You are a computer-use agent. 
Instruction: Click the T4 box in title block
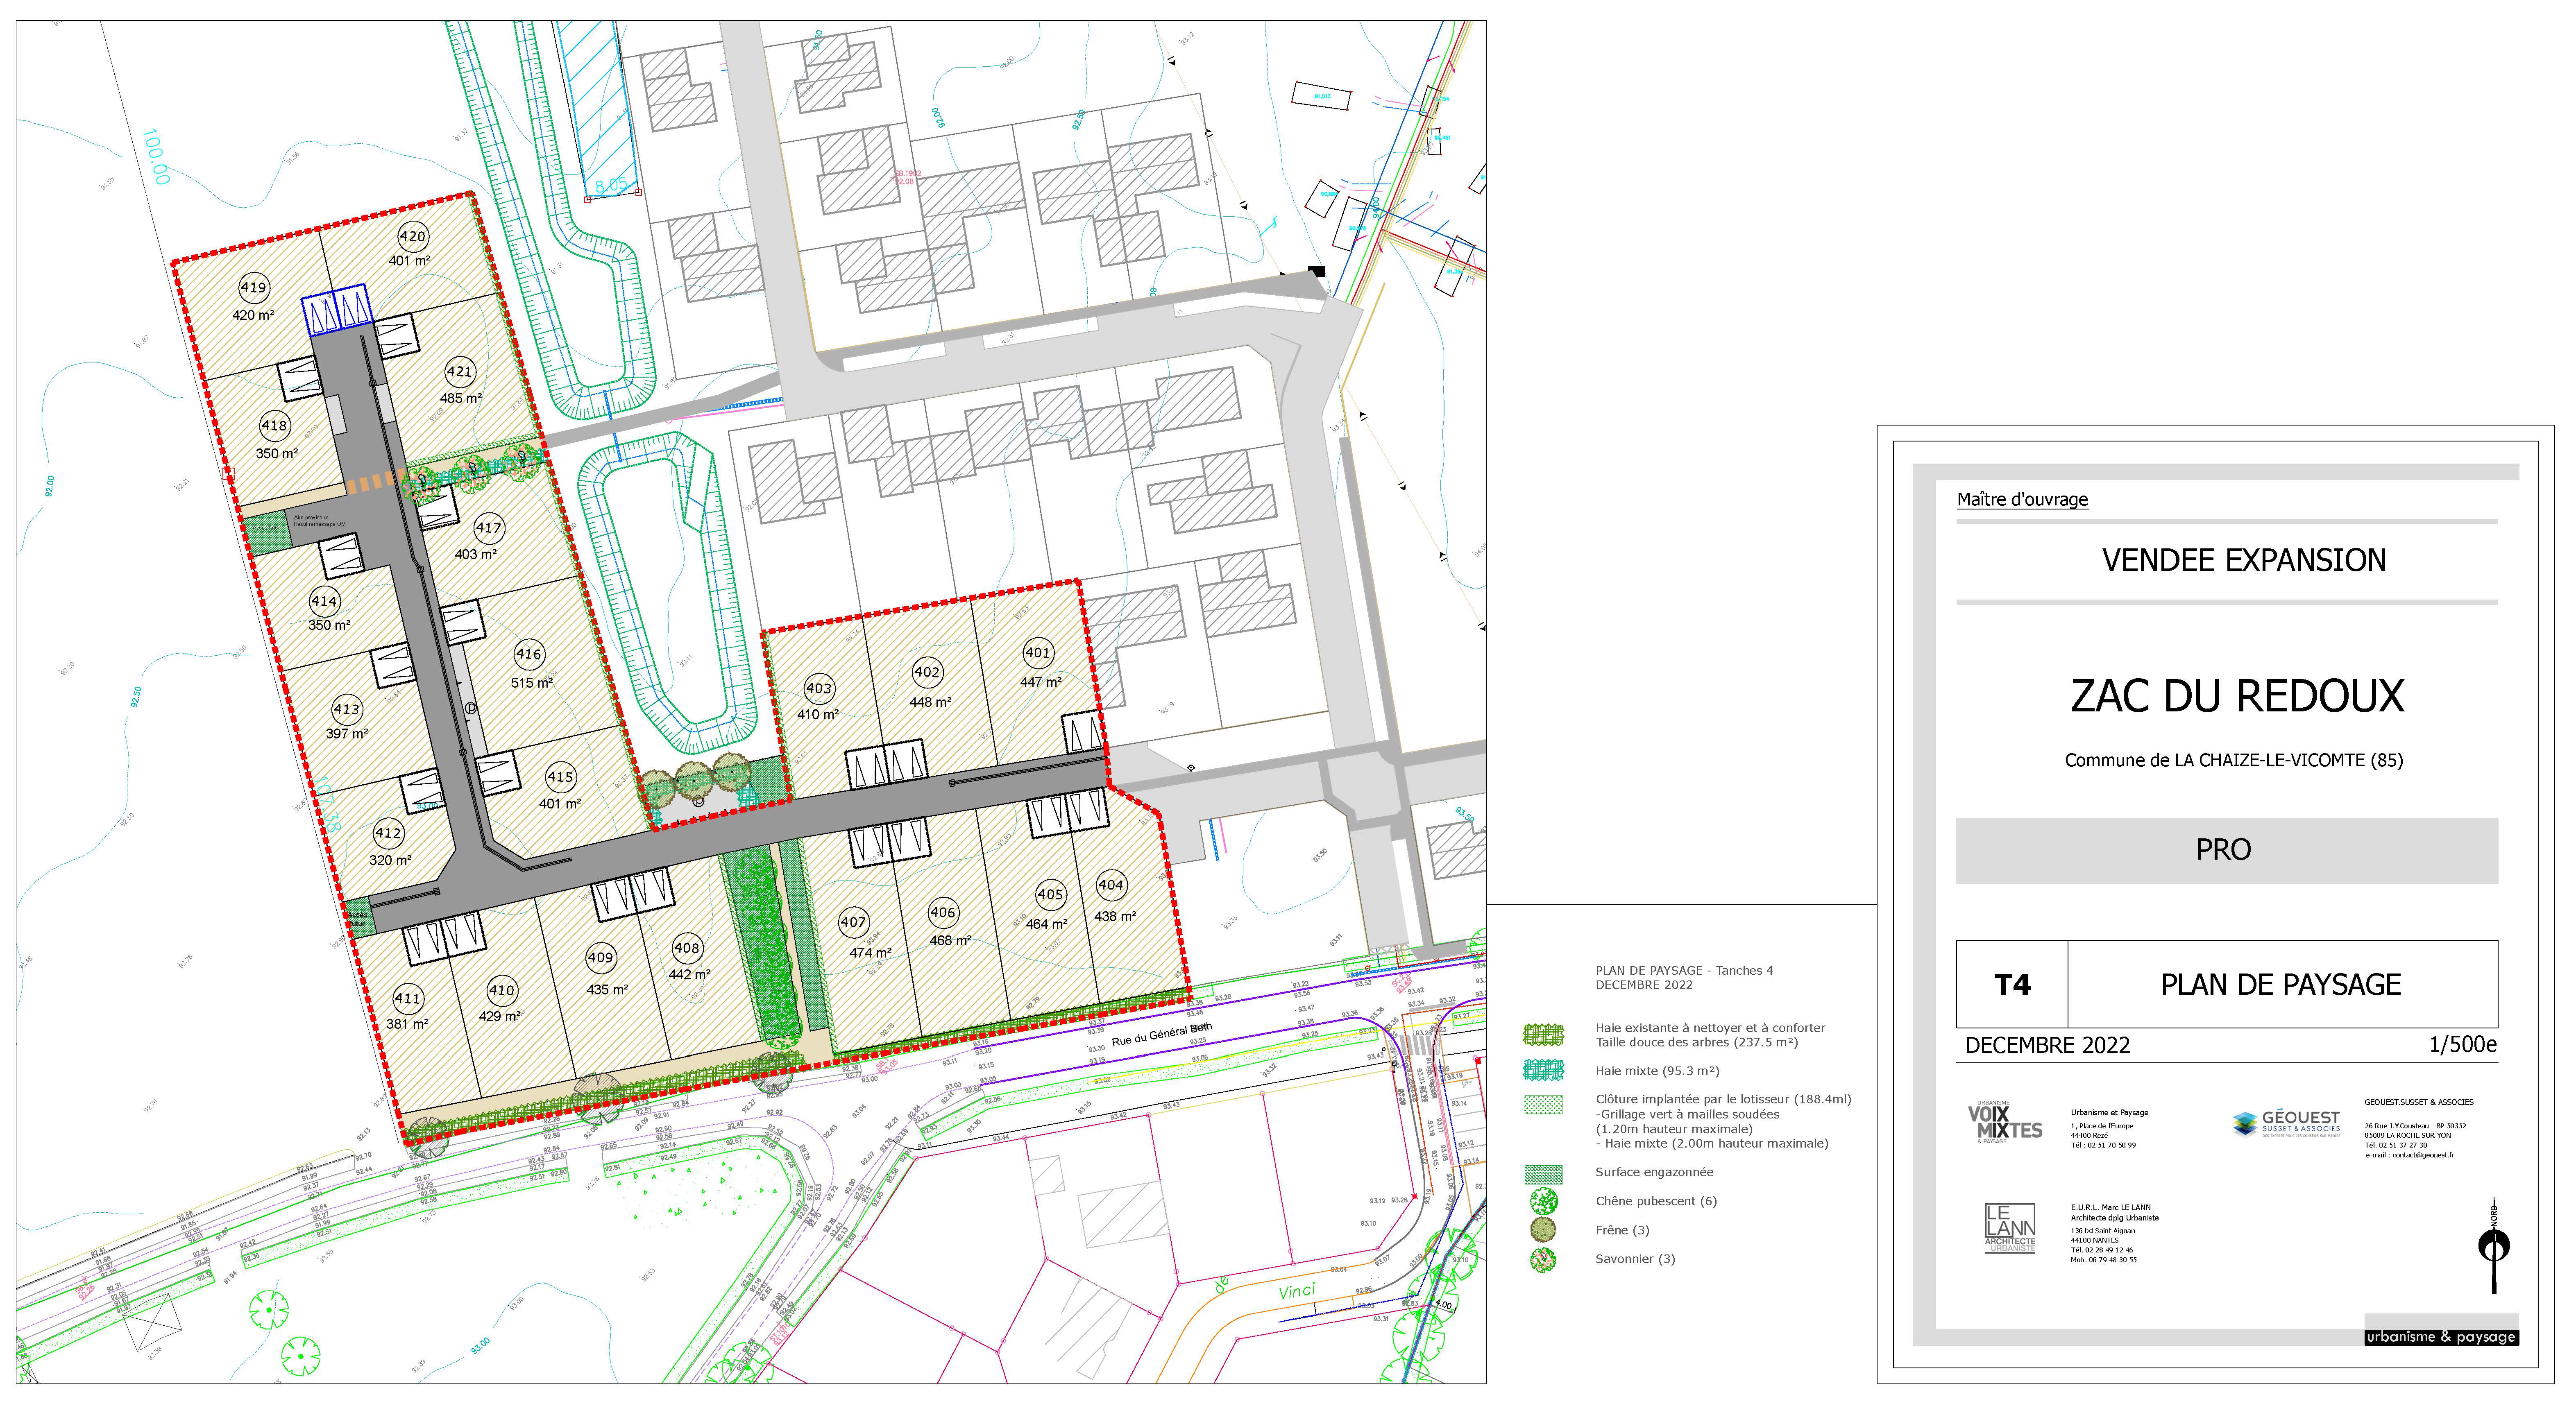click(2012, 985)
